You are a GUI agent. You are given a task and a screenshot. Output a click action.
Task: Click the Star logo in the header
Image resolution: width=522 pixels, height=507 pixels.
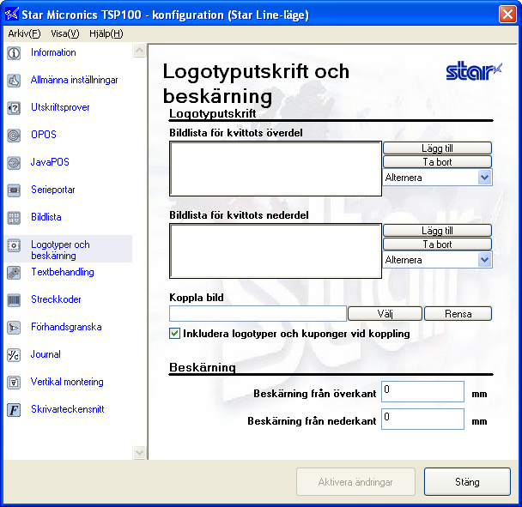(473, 70)
